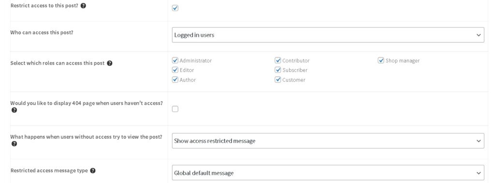Click help icon under What happens when users
The width and height of the screenshot is (495, 183).
14,144
